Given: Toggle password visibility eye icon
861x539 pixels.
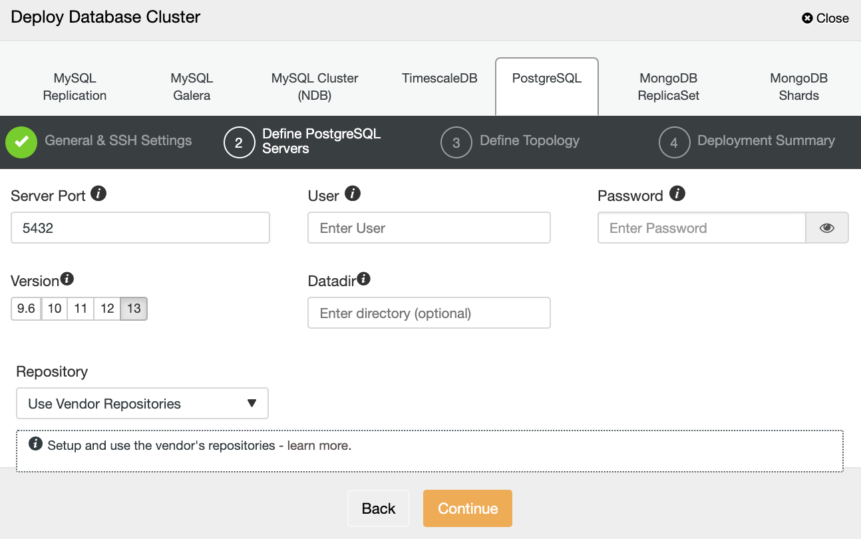Looking at the screenshot, I should [827, 228].
